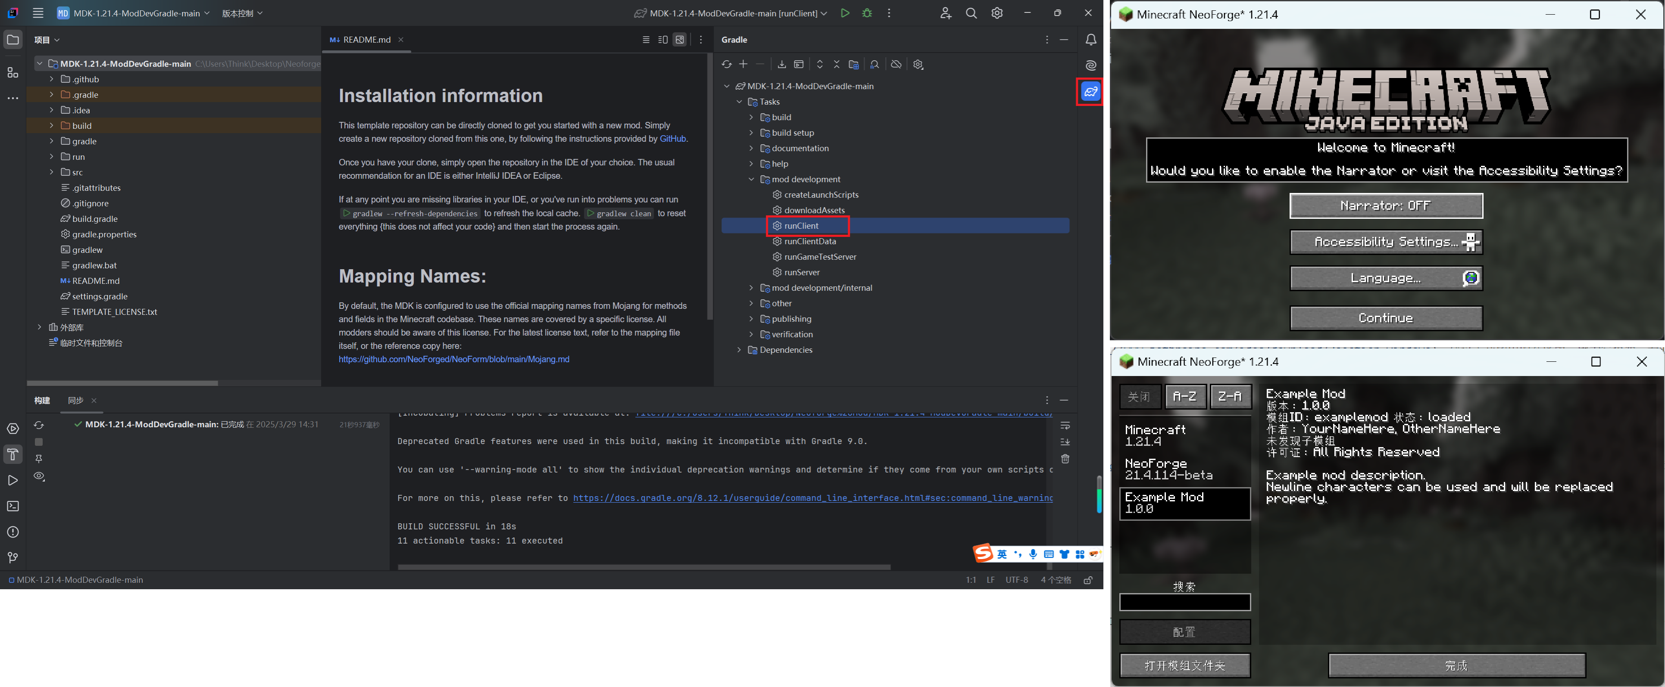The image size is (1665, 687).
Task: Expand the .gradle folder in project tree
Action: point(52,94)
